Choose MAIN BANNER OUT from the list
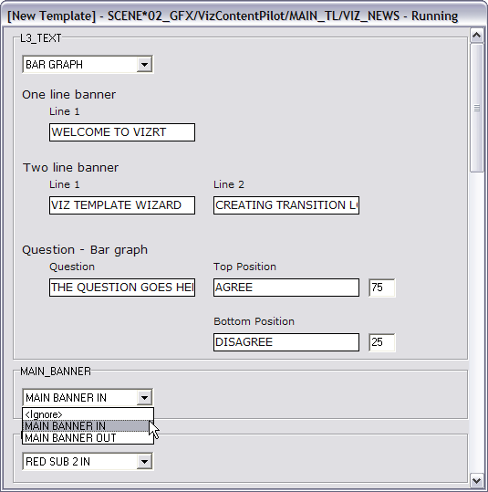Viewport: 488px width, 492px height. [x=88, y=438]
